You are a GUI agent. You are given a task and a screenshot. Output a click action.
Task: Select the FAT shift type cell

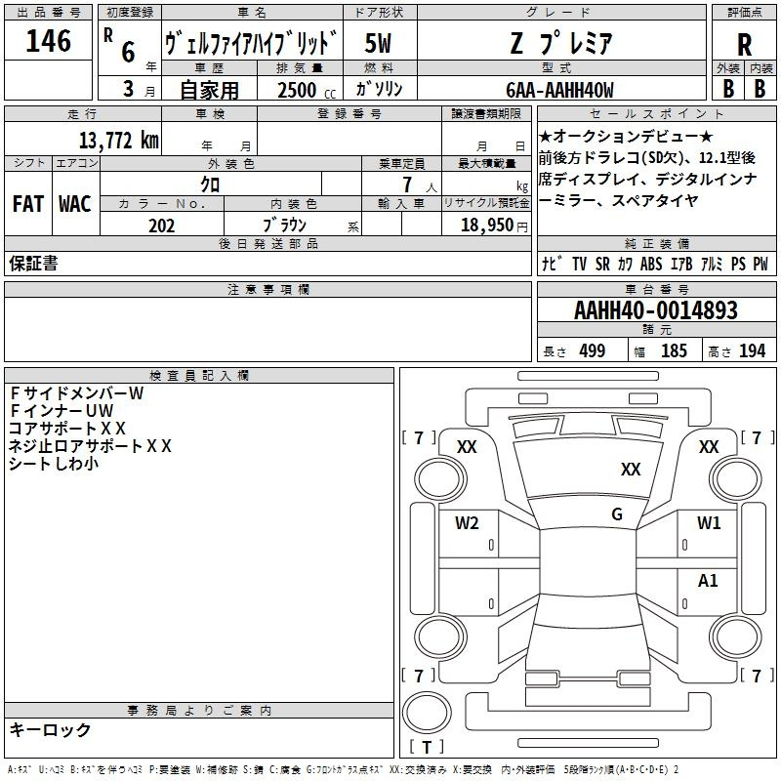point(27,204)
